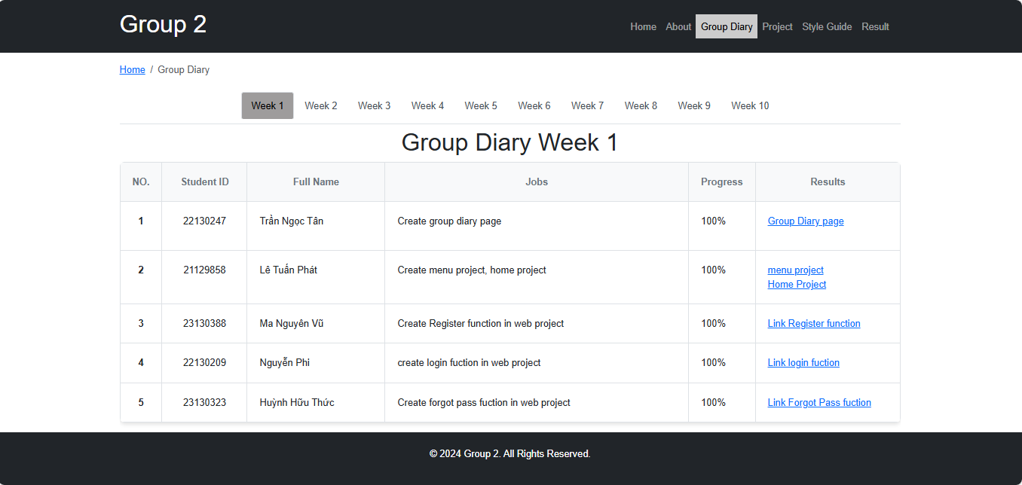Switch to the Week 2 tab
Screen dimensions: 1022x485
[x=321, y=105]
